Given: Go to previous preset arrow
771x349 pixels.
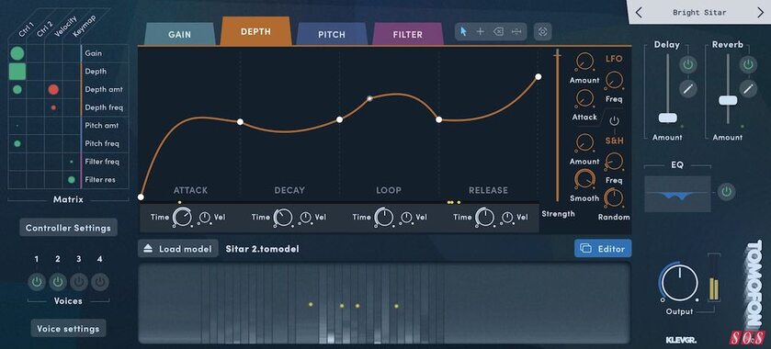Looking at the screenshot, I should (x=639, y=13).
